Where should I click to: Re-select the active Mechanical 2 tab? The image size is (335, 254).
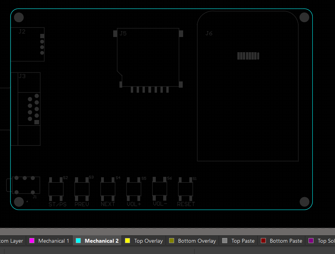pos(101,241)
